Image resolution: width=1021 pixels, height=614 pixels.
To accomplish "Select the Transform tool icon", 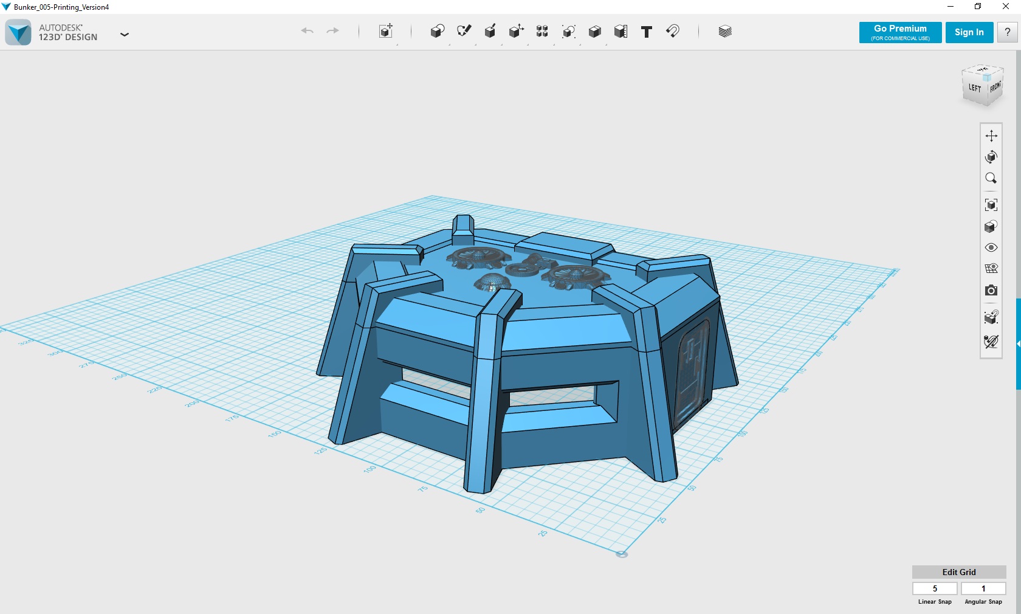I will [386, 32].
